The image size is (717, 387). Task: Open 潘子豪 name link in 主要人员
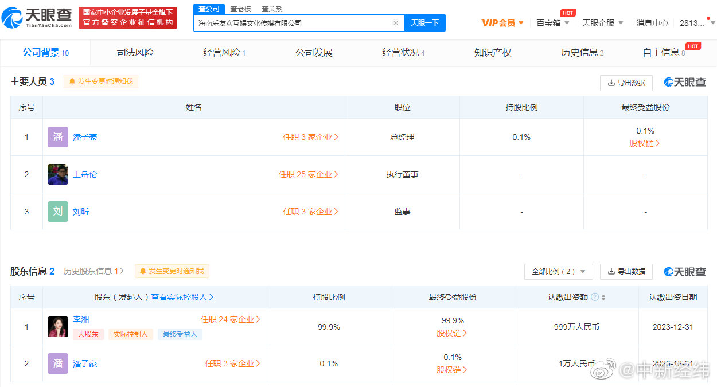[85, 137]
